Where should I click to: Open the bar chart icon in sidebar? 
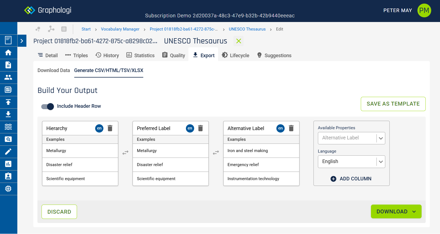[8, 164]
